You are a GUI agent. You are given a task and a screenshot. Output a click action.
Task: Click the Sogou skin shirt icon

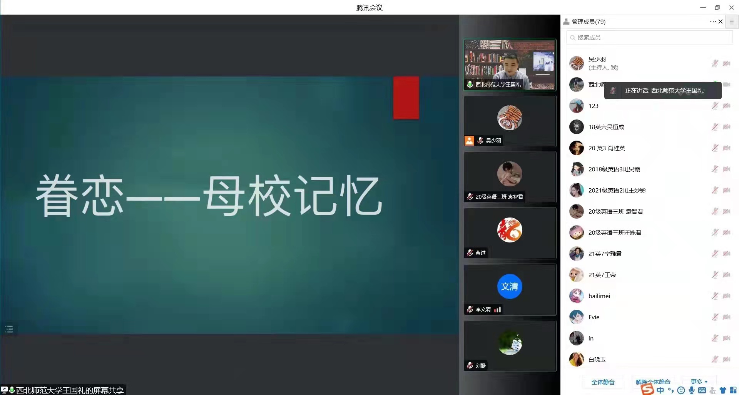pos(723,390)
